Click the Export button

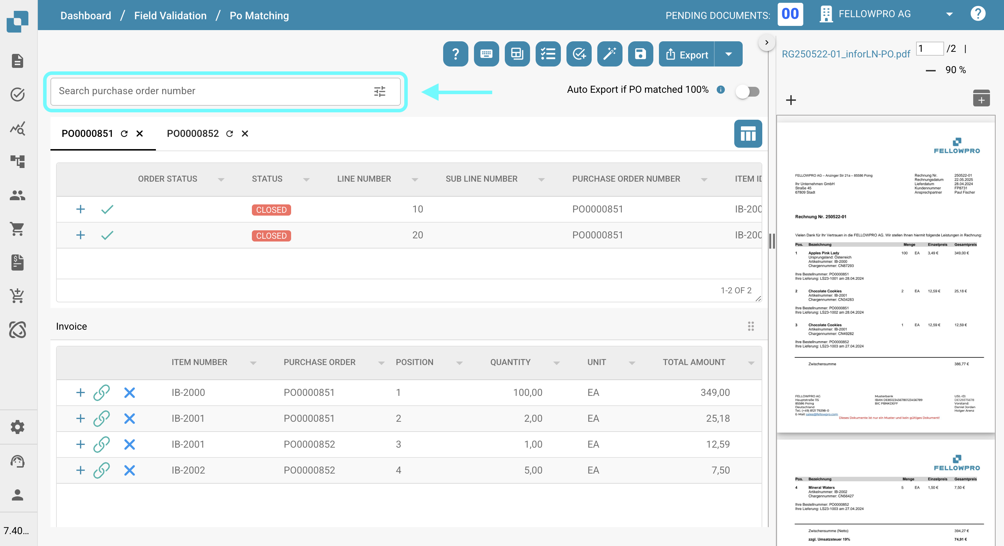point(687,55)
